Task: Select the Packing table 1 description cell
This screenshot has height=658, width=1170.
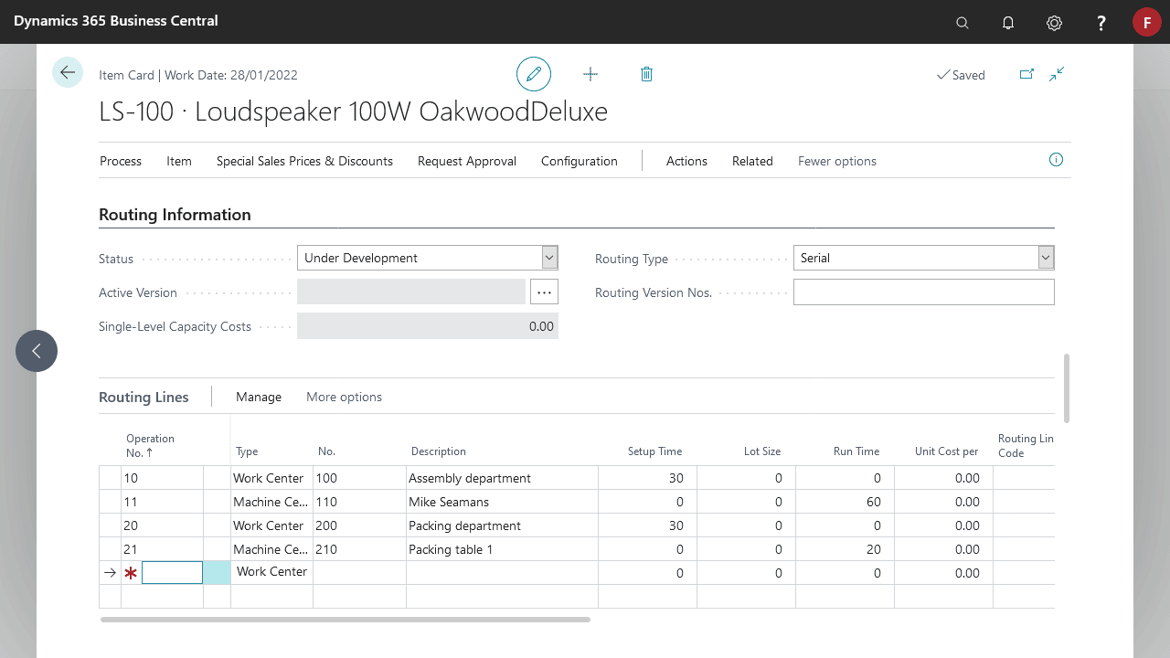Action: tap(502, 549)
